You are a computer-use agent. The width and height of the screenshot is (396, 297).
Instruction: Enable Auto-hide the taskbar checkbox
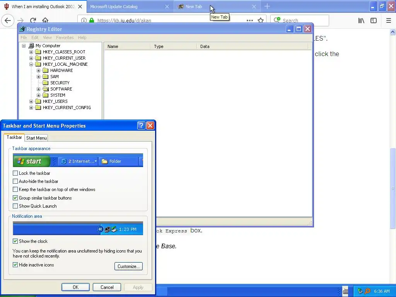[x=15, y=181]
